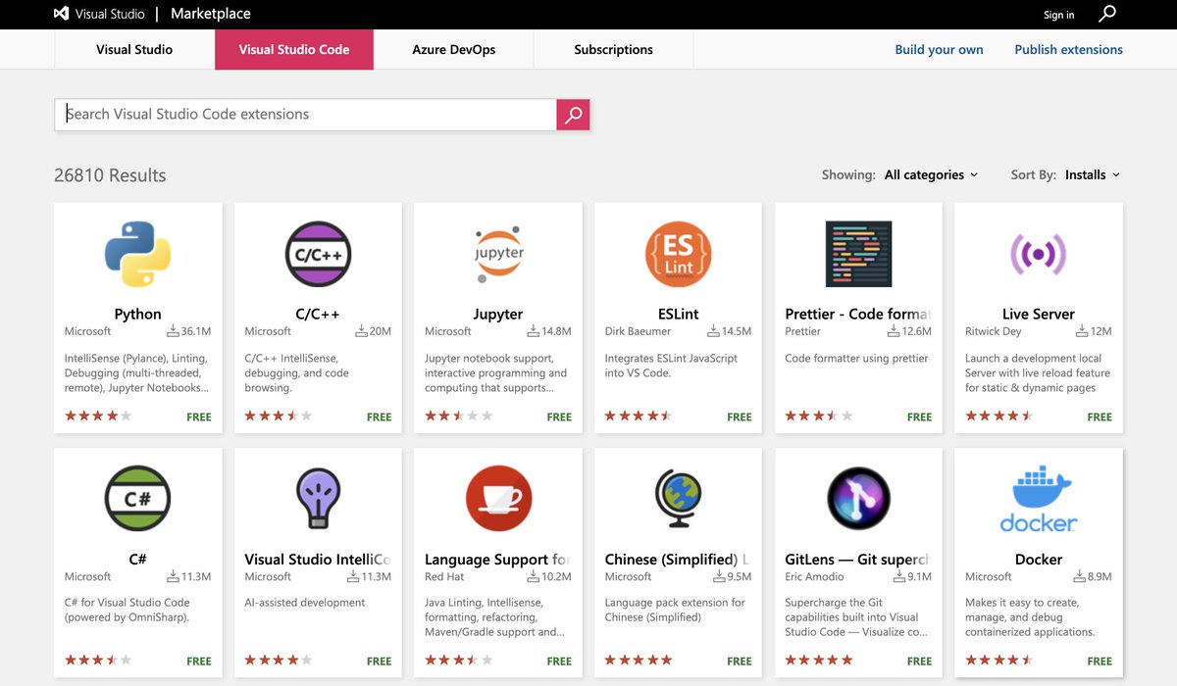Click the download icon beside 14.8M
The image size is (1177, 686).
[x=534, y=331]
